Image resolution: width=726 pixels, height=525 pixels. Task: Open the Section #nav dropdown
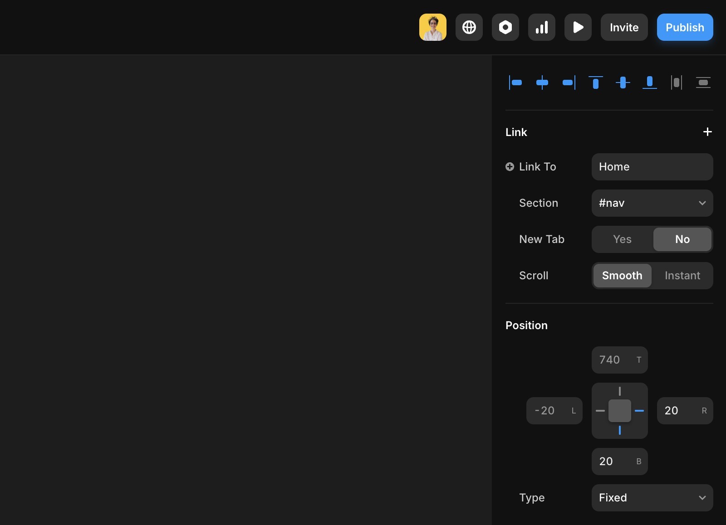[652, 203]
